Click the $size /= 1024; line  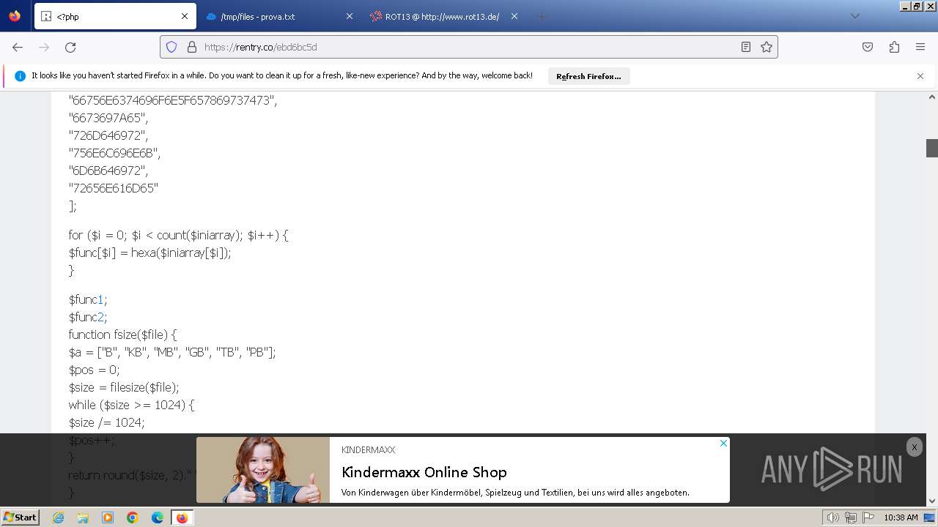click(x=107, y=422)
